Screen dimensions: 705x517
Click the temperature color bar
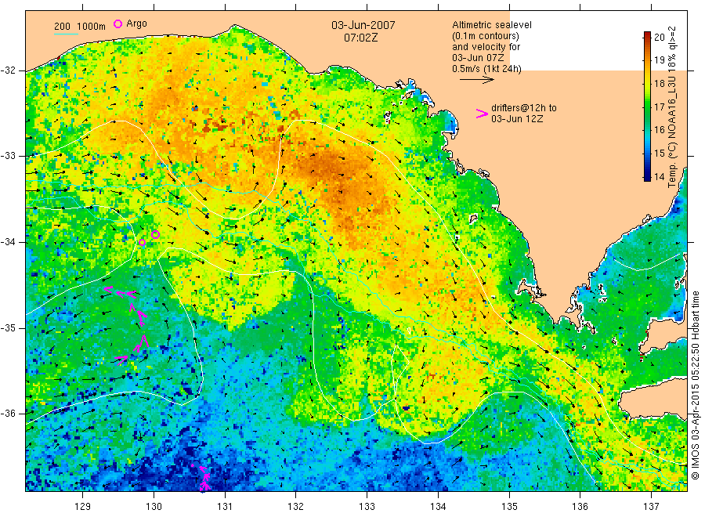tap(647, 106)
